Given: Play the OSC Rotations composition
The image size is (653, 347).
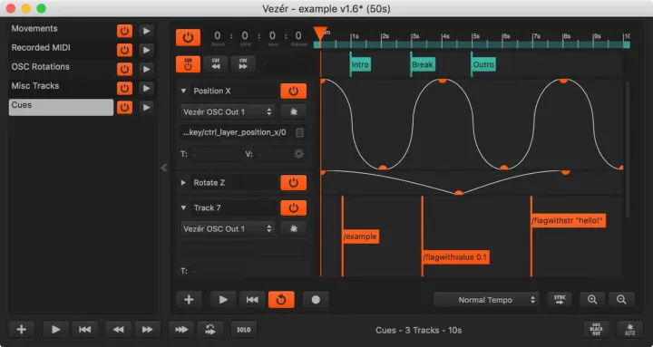Looking at the screenshot, I should (x=146, y=69).
